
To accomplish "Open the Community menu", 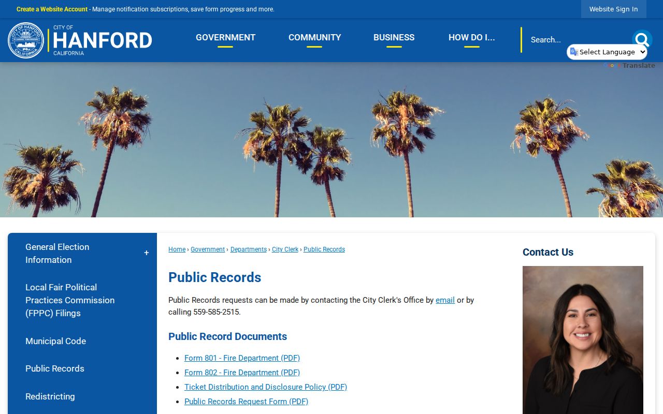I will (314, 37).
